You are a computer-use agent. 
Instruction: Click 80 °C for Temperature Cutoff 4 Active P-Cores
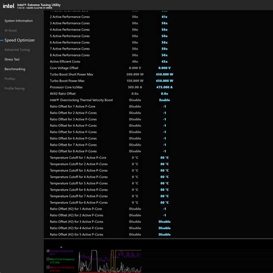coord(164,177)
